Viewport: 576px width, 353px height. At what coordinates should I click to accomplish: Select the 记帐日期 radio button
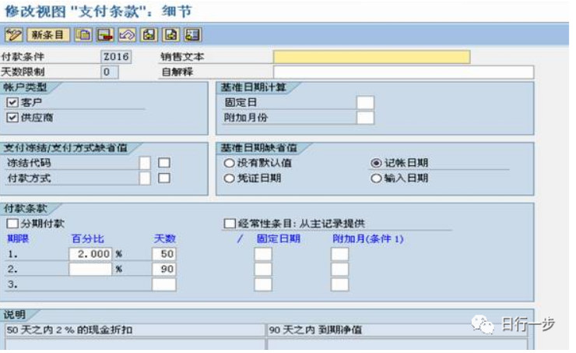[376, 163]
